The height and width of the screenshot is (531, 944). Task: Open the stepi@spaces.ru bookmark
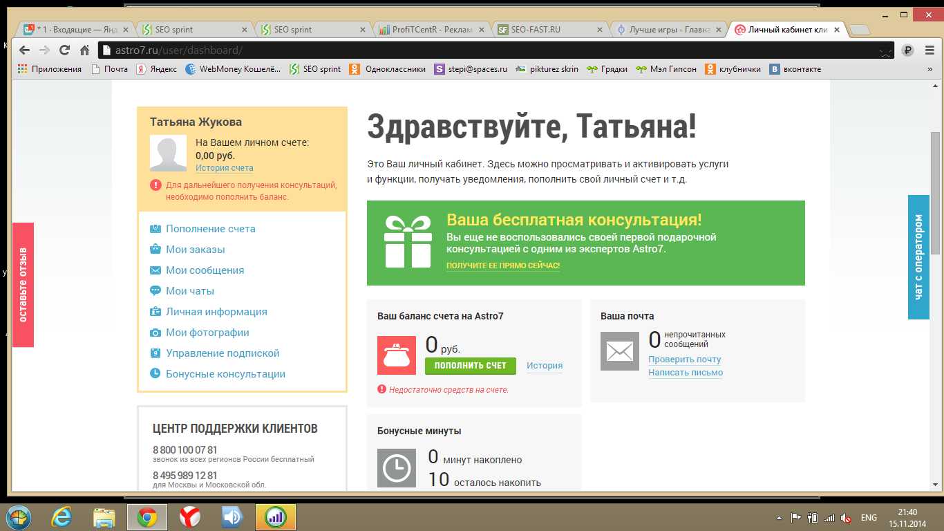[471, 69]
